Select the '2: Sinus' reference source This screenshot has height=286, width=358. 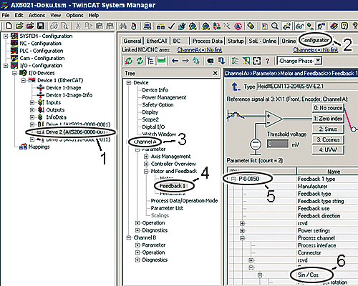[x=328, y=129]
